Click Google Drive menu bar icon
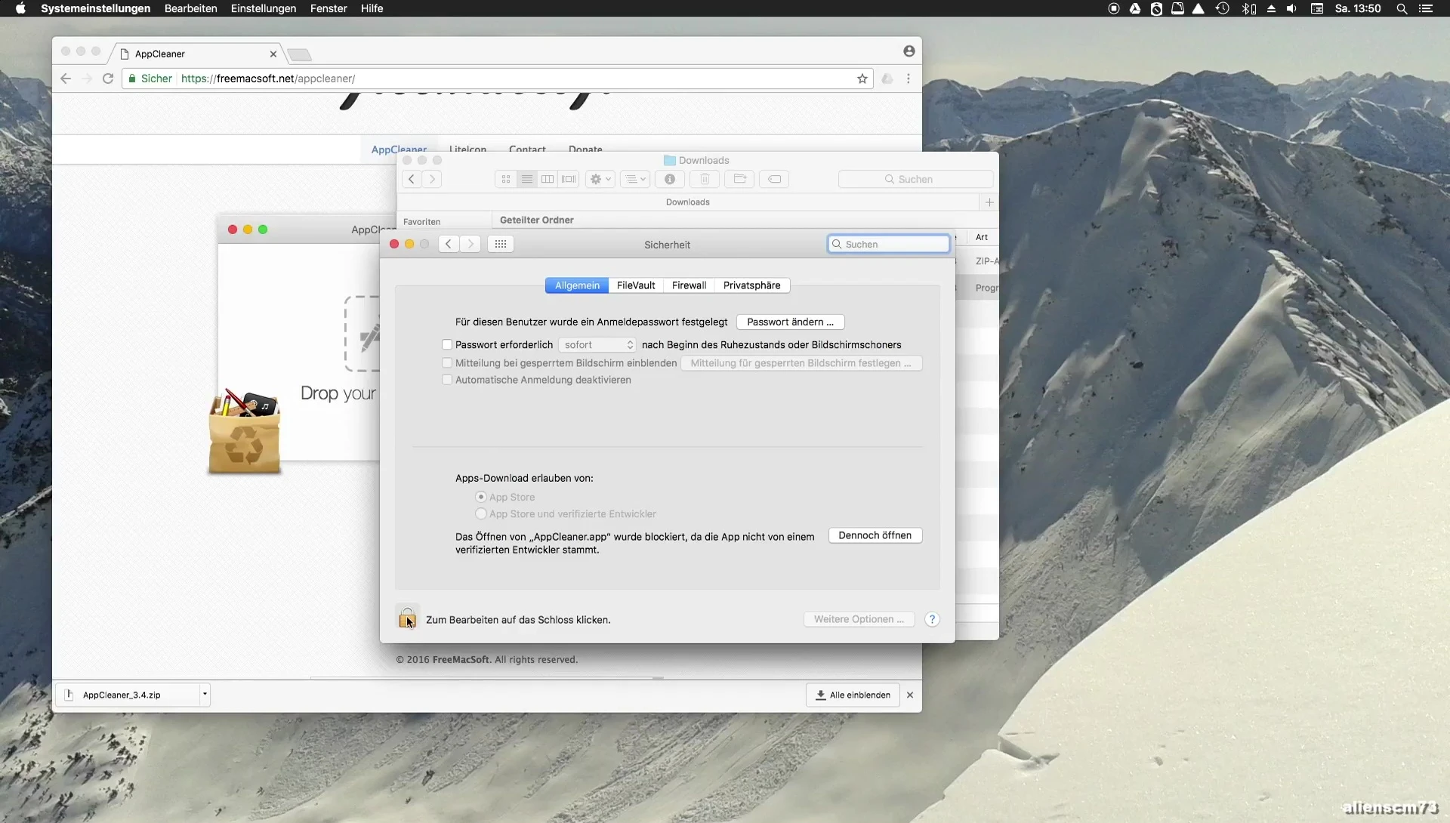 1135,8
